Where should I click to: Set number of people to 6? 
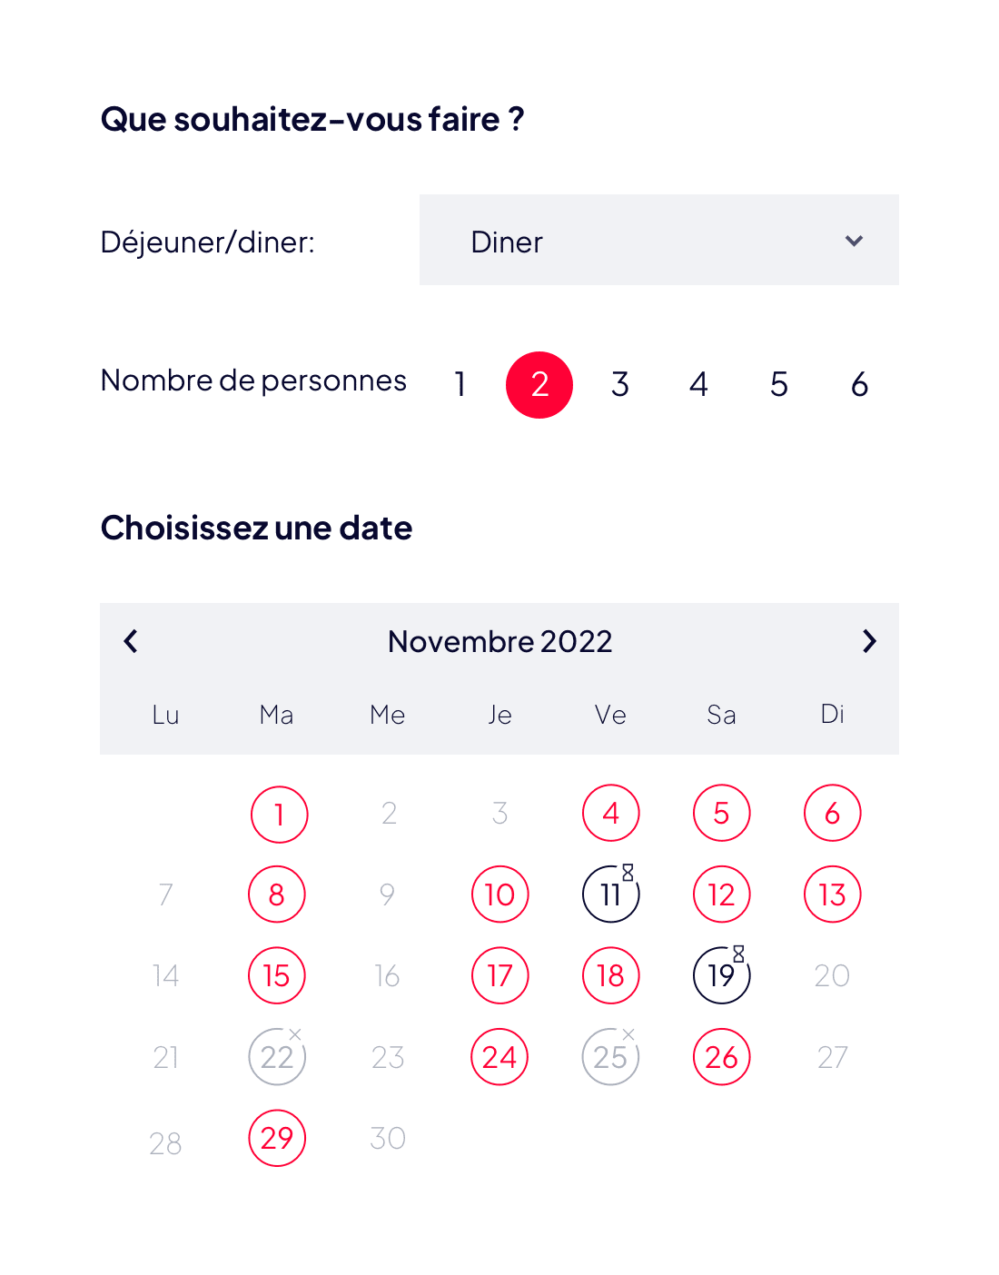click(x=859, y=384)
